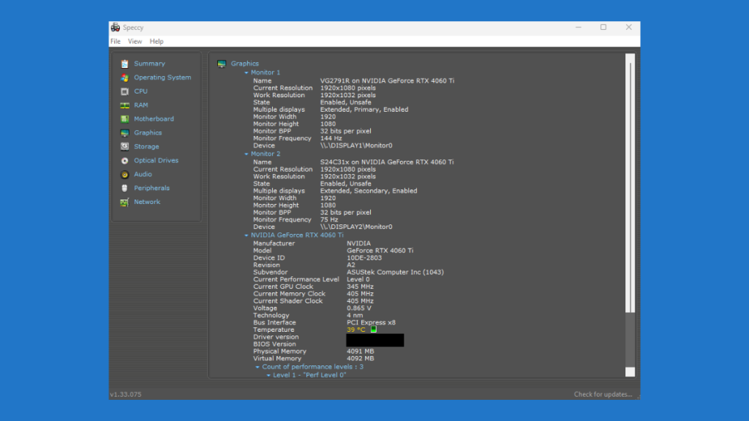Collapse the Monitor 1 section
The width and height of the screenshot is (749, 421).
[x=246, y=72]
